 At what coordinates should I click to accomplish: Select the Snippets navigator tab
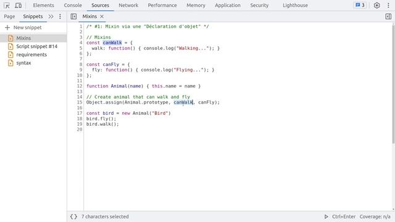point(33,17)
